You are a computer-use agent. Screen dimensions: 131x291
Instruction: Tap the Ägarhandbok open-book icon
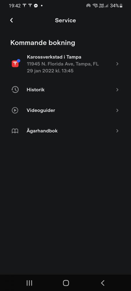click(15, 131)
